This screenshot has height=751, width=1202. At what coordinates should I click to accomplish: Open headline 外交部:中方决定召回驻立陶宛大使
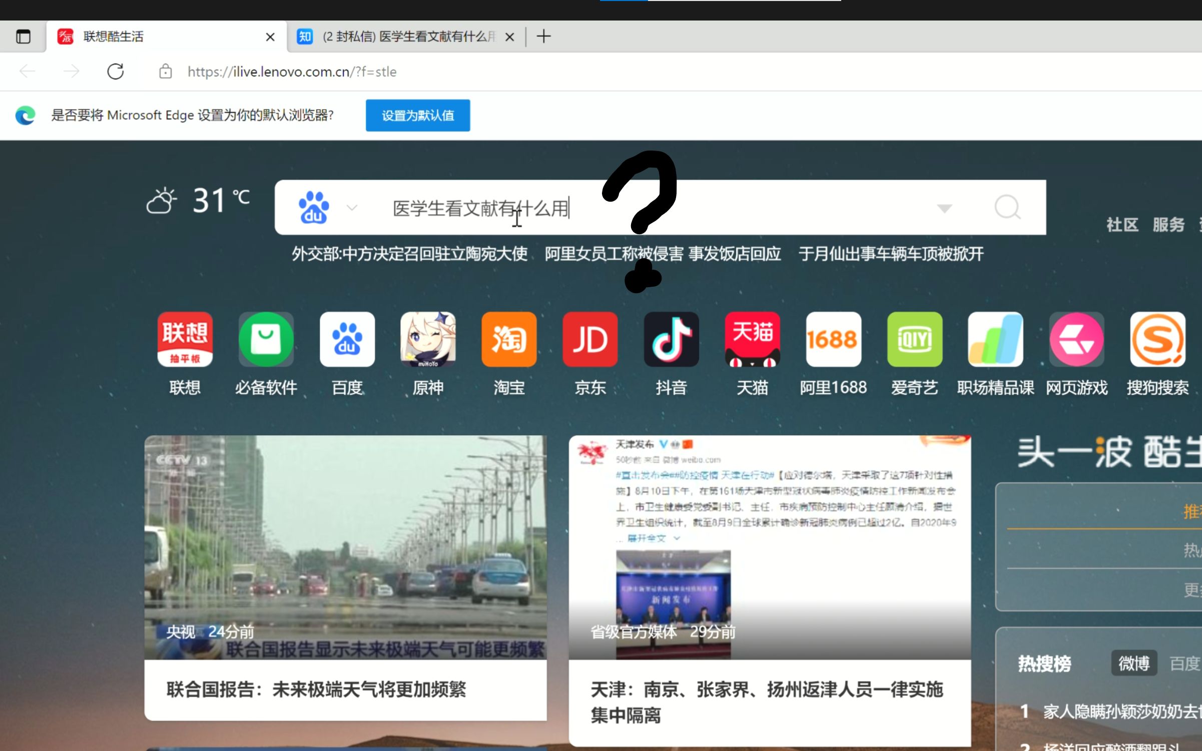point(410,254)
